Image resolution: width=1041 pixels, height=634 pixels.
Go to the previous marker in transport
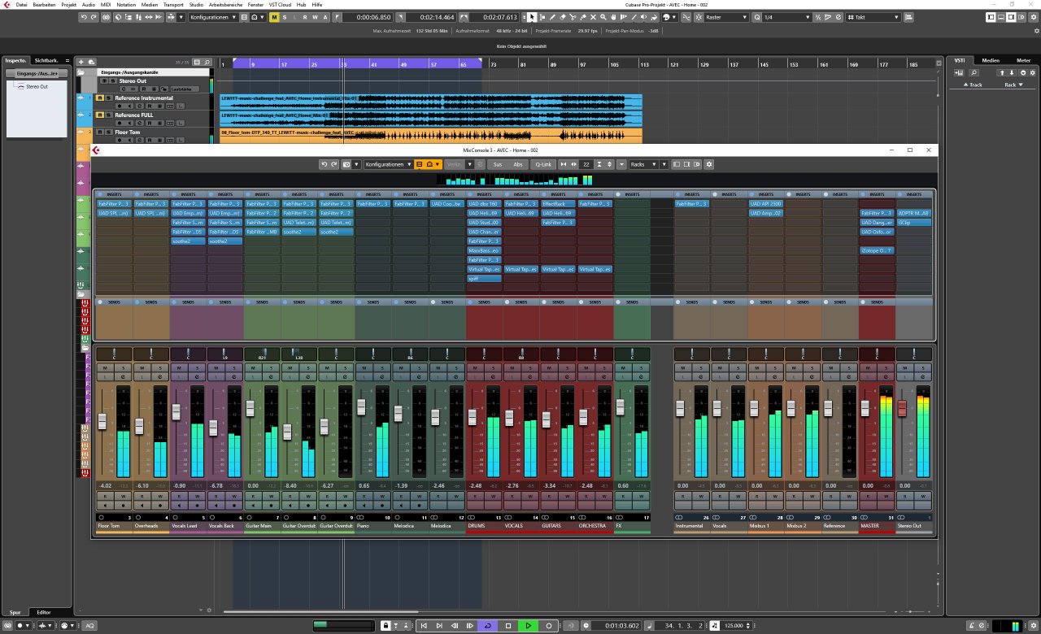pos(424,626)
